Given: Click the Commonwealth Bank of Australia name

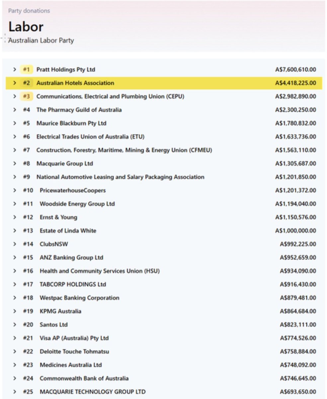Looking at the screenshot, I should pos(84,378).
